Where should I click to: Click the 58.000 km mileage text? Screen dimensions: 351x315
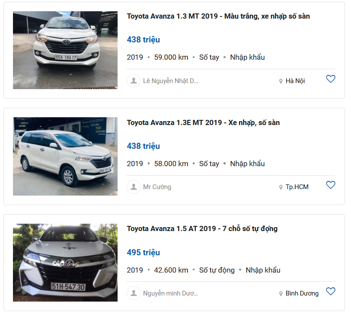tap(171, 164)
